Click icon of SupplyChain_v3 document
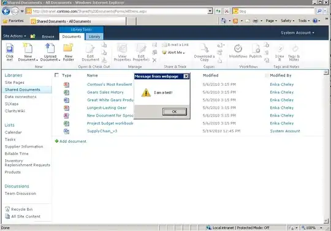 pyautogui.click(x=66, y=131)
